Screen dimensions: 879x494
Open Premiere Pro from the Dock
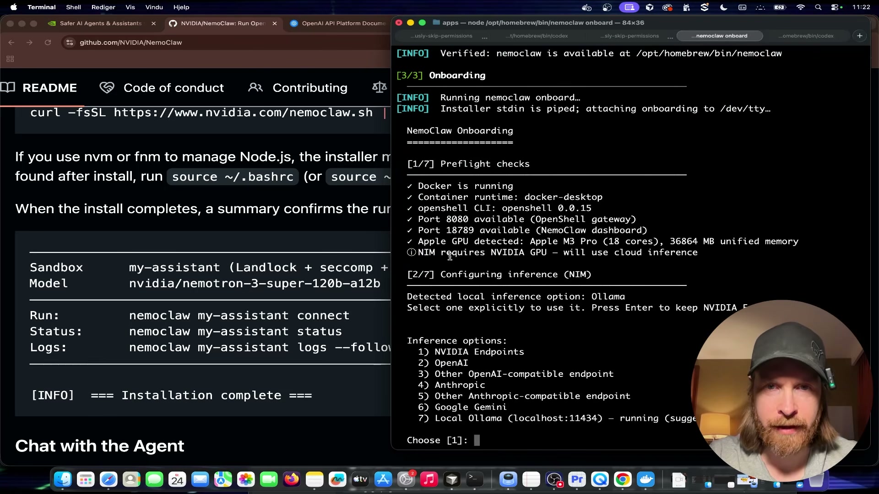[x=577, y=479]
